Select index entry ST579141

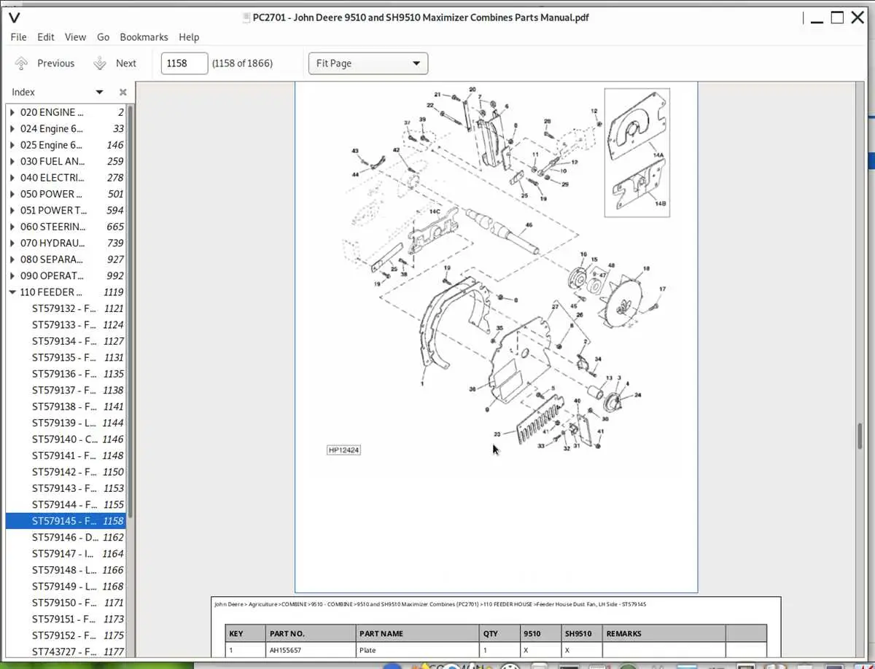pos(66,455)
